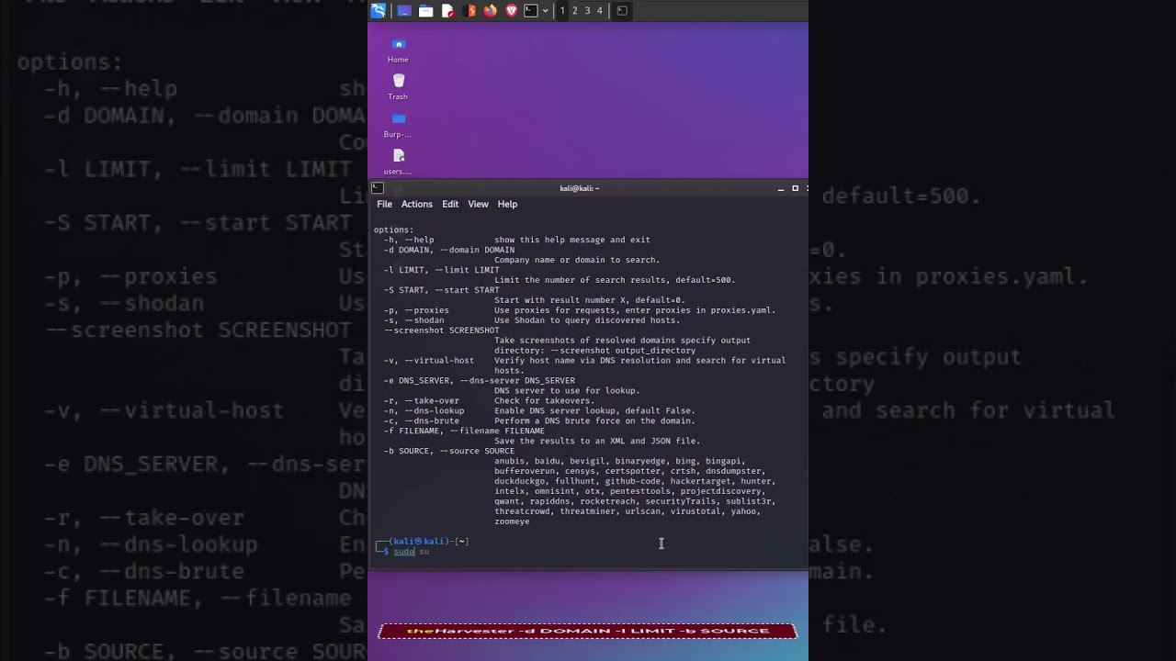This screenshot has height=661, width=1176.
Task: Click the terminal icon in window titlebar
Action: pos(378,187)
